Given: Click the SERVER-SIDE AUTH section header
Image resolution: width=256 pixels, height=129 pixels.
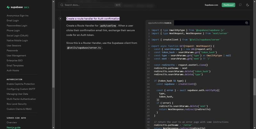Looking at the screenshot, I should [x=16, y=118].
